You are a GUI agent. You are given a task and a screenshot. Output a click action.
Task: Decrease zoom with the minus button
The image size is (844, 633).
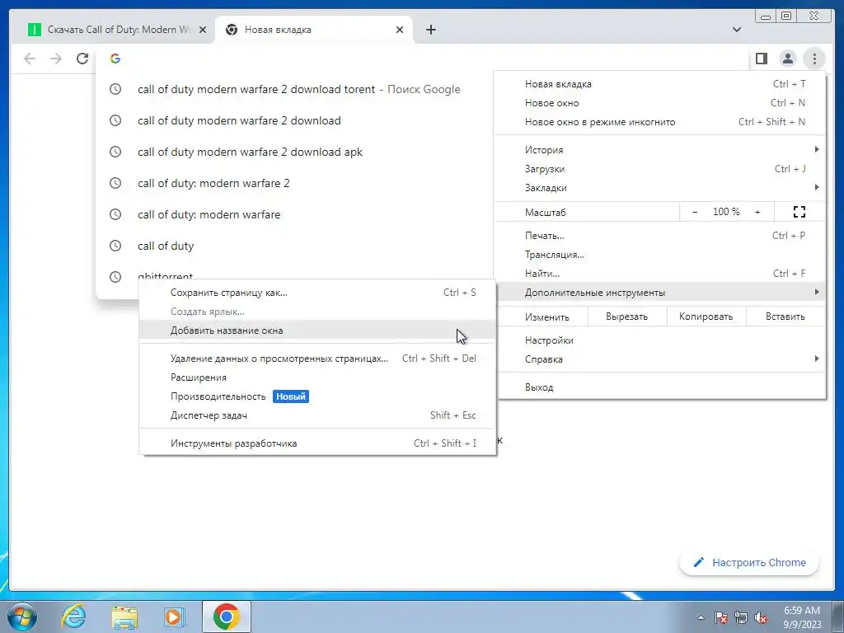click(694, 212)
